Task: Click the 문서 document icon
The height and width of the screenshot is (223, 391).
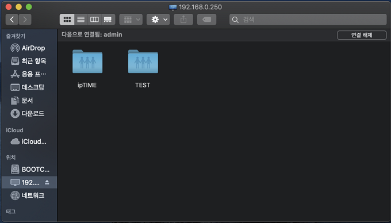Action: click(x=15, y=101)
